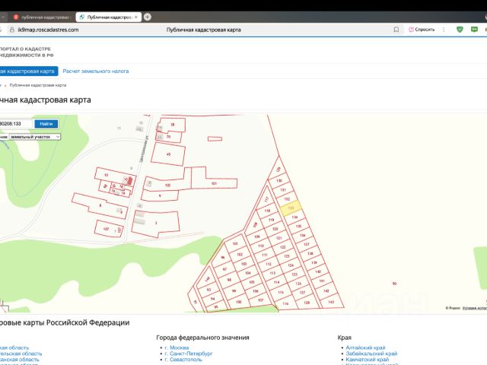Open the Спросить assistant button
The height and width of the screenshot is (365, 487).
[422, 30]
